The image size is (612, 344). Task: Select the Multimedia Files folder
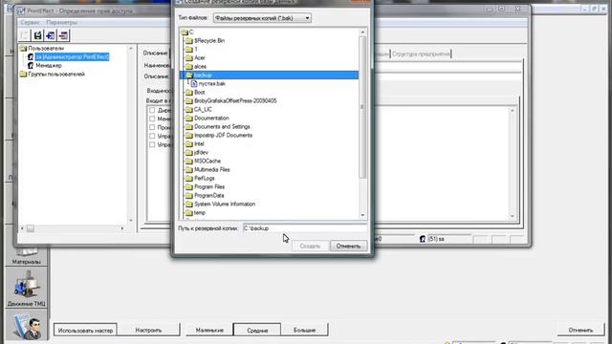click(x=212, y=169)
